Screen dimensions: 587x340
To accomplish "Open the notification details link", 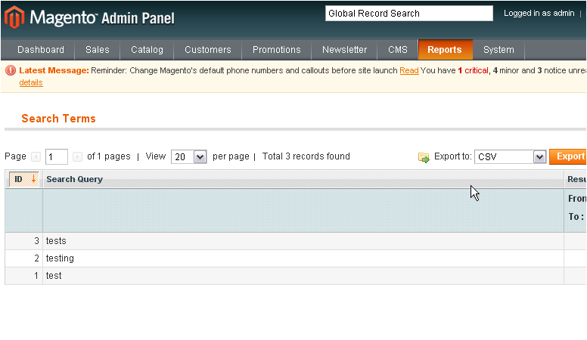I will 31,82.
